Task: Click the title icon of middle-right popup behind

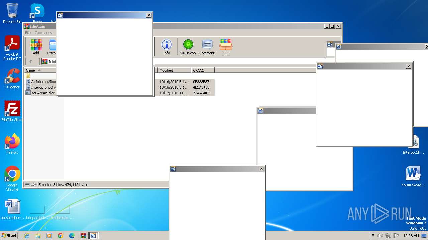Action: (x=260, y=111)
